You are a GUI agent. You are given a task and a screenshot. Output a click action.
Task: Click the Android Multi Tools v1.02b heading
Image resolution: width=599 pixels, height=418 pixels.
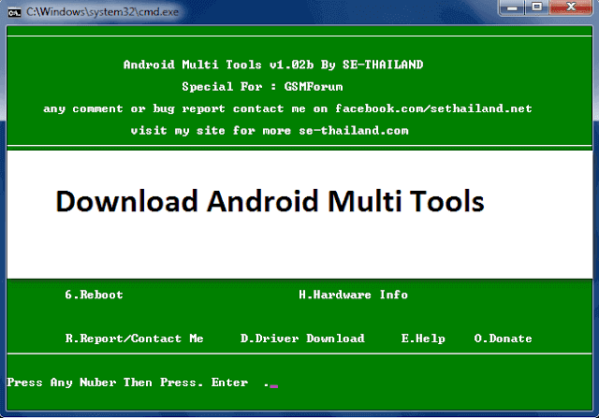pos(273,65)
